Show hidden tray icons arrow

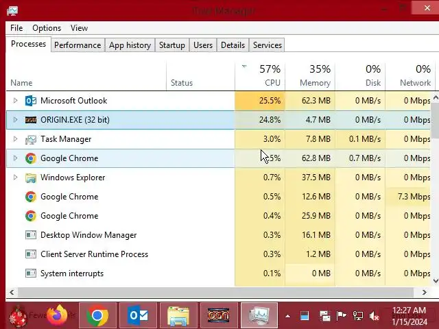click(287, 317)
